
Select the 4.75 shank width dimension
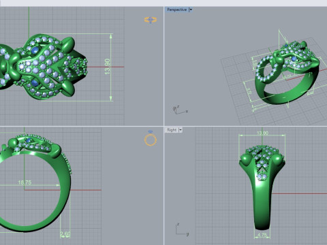tap(262, 235)
